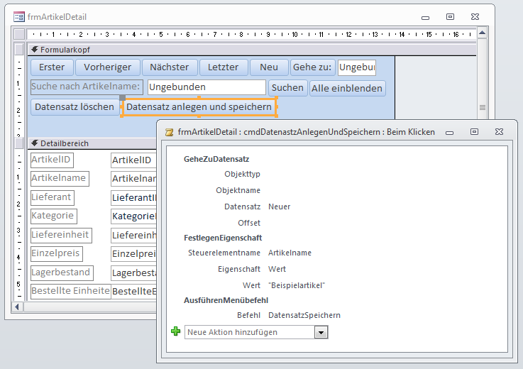Select the Lagerbestand label control
This screenshot has width=523, height=369.
[x=62, y=272]
